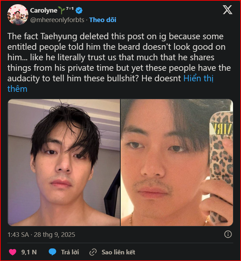The image size is (241, 261).
Task: Click the Sao liên kết label
Action: pos(118,252)
